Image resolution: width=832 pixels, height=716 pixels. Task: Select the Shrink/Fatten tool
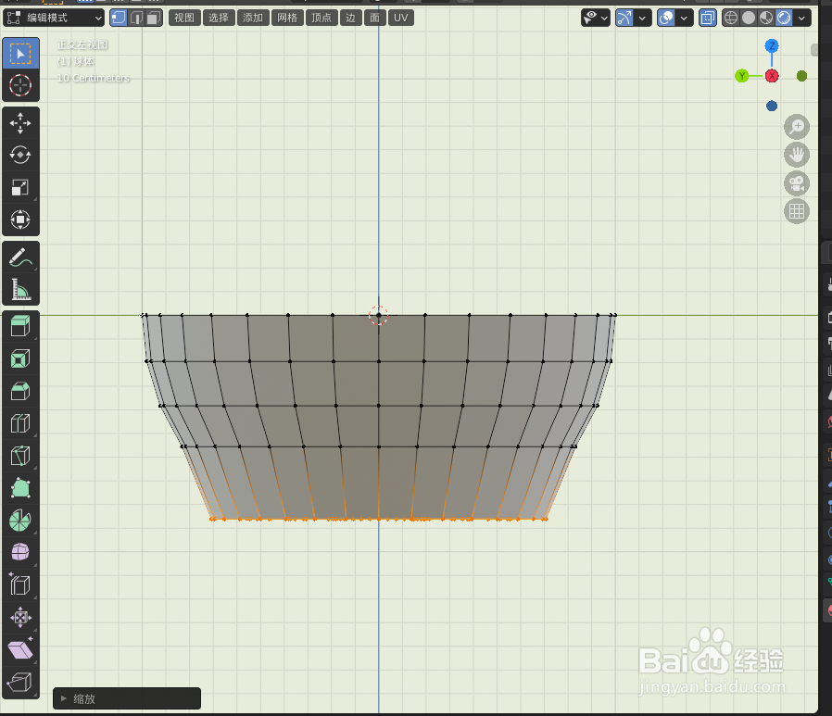[20, 617]
